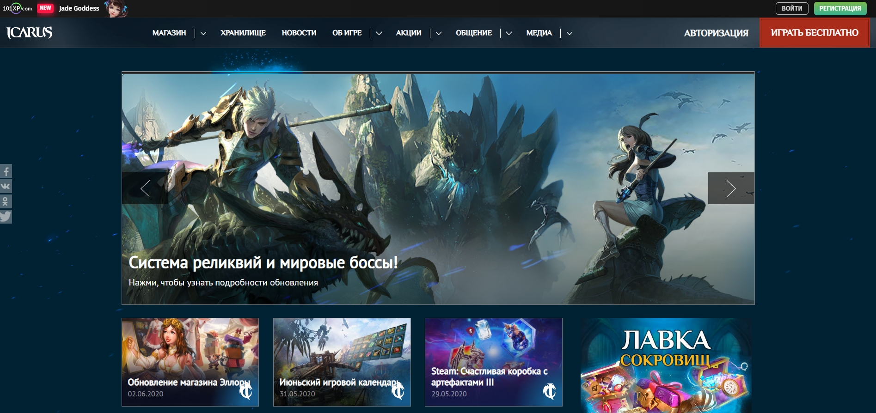Click the Icarus game logo
The image size is (876, 413).
coord(29,32)
